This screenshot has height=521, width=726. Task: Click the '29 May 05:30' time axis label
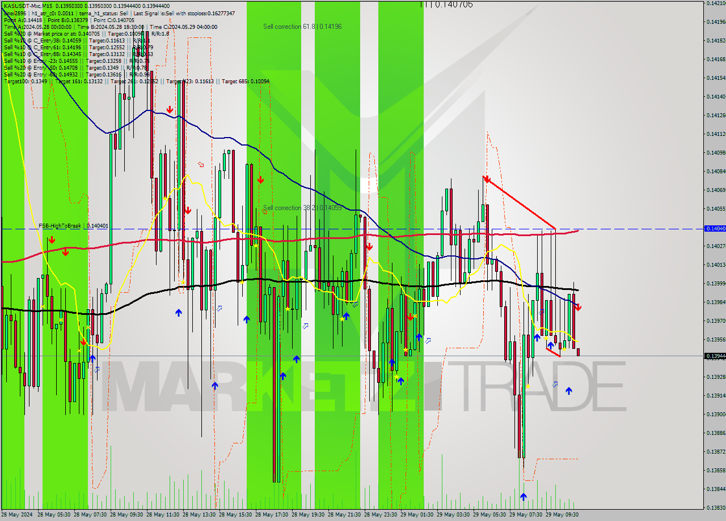[x=491, y=515]
